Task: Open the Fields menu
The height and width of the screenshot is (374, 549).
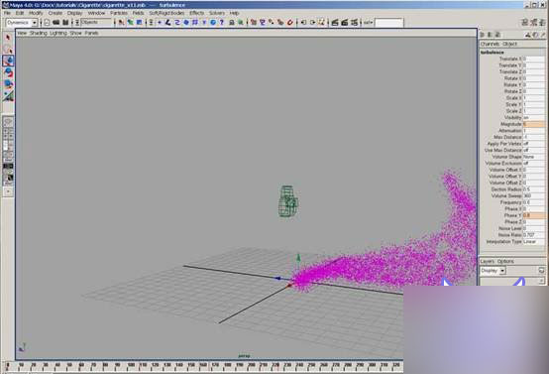Action: tap(138, 13)
